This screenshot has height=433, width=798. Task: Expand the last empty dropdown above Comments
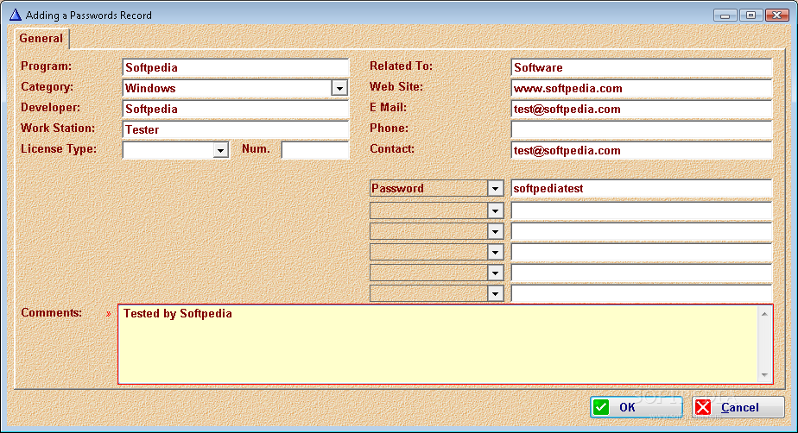click(x=495, y=293)
